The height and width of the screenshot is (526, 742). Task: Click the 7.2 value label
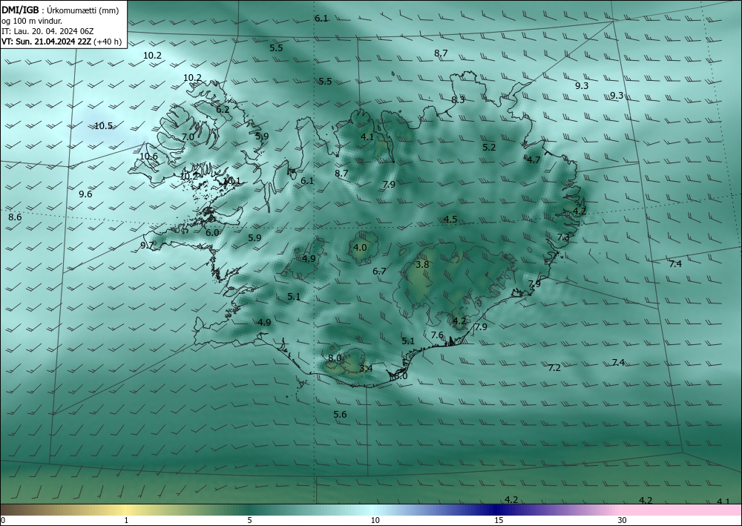click(x=554, y=367)
